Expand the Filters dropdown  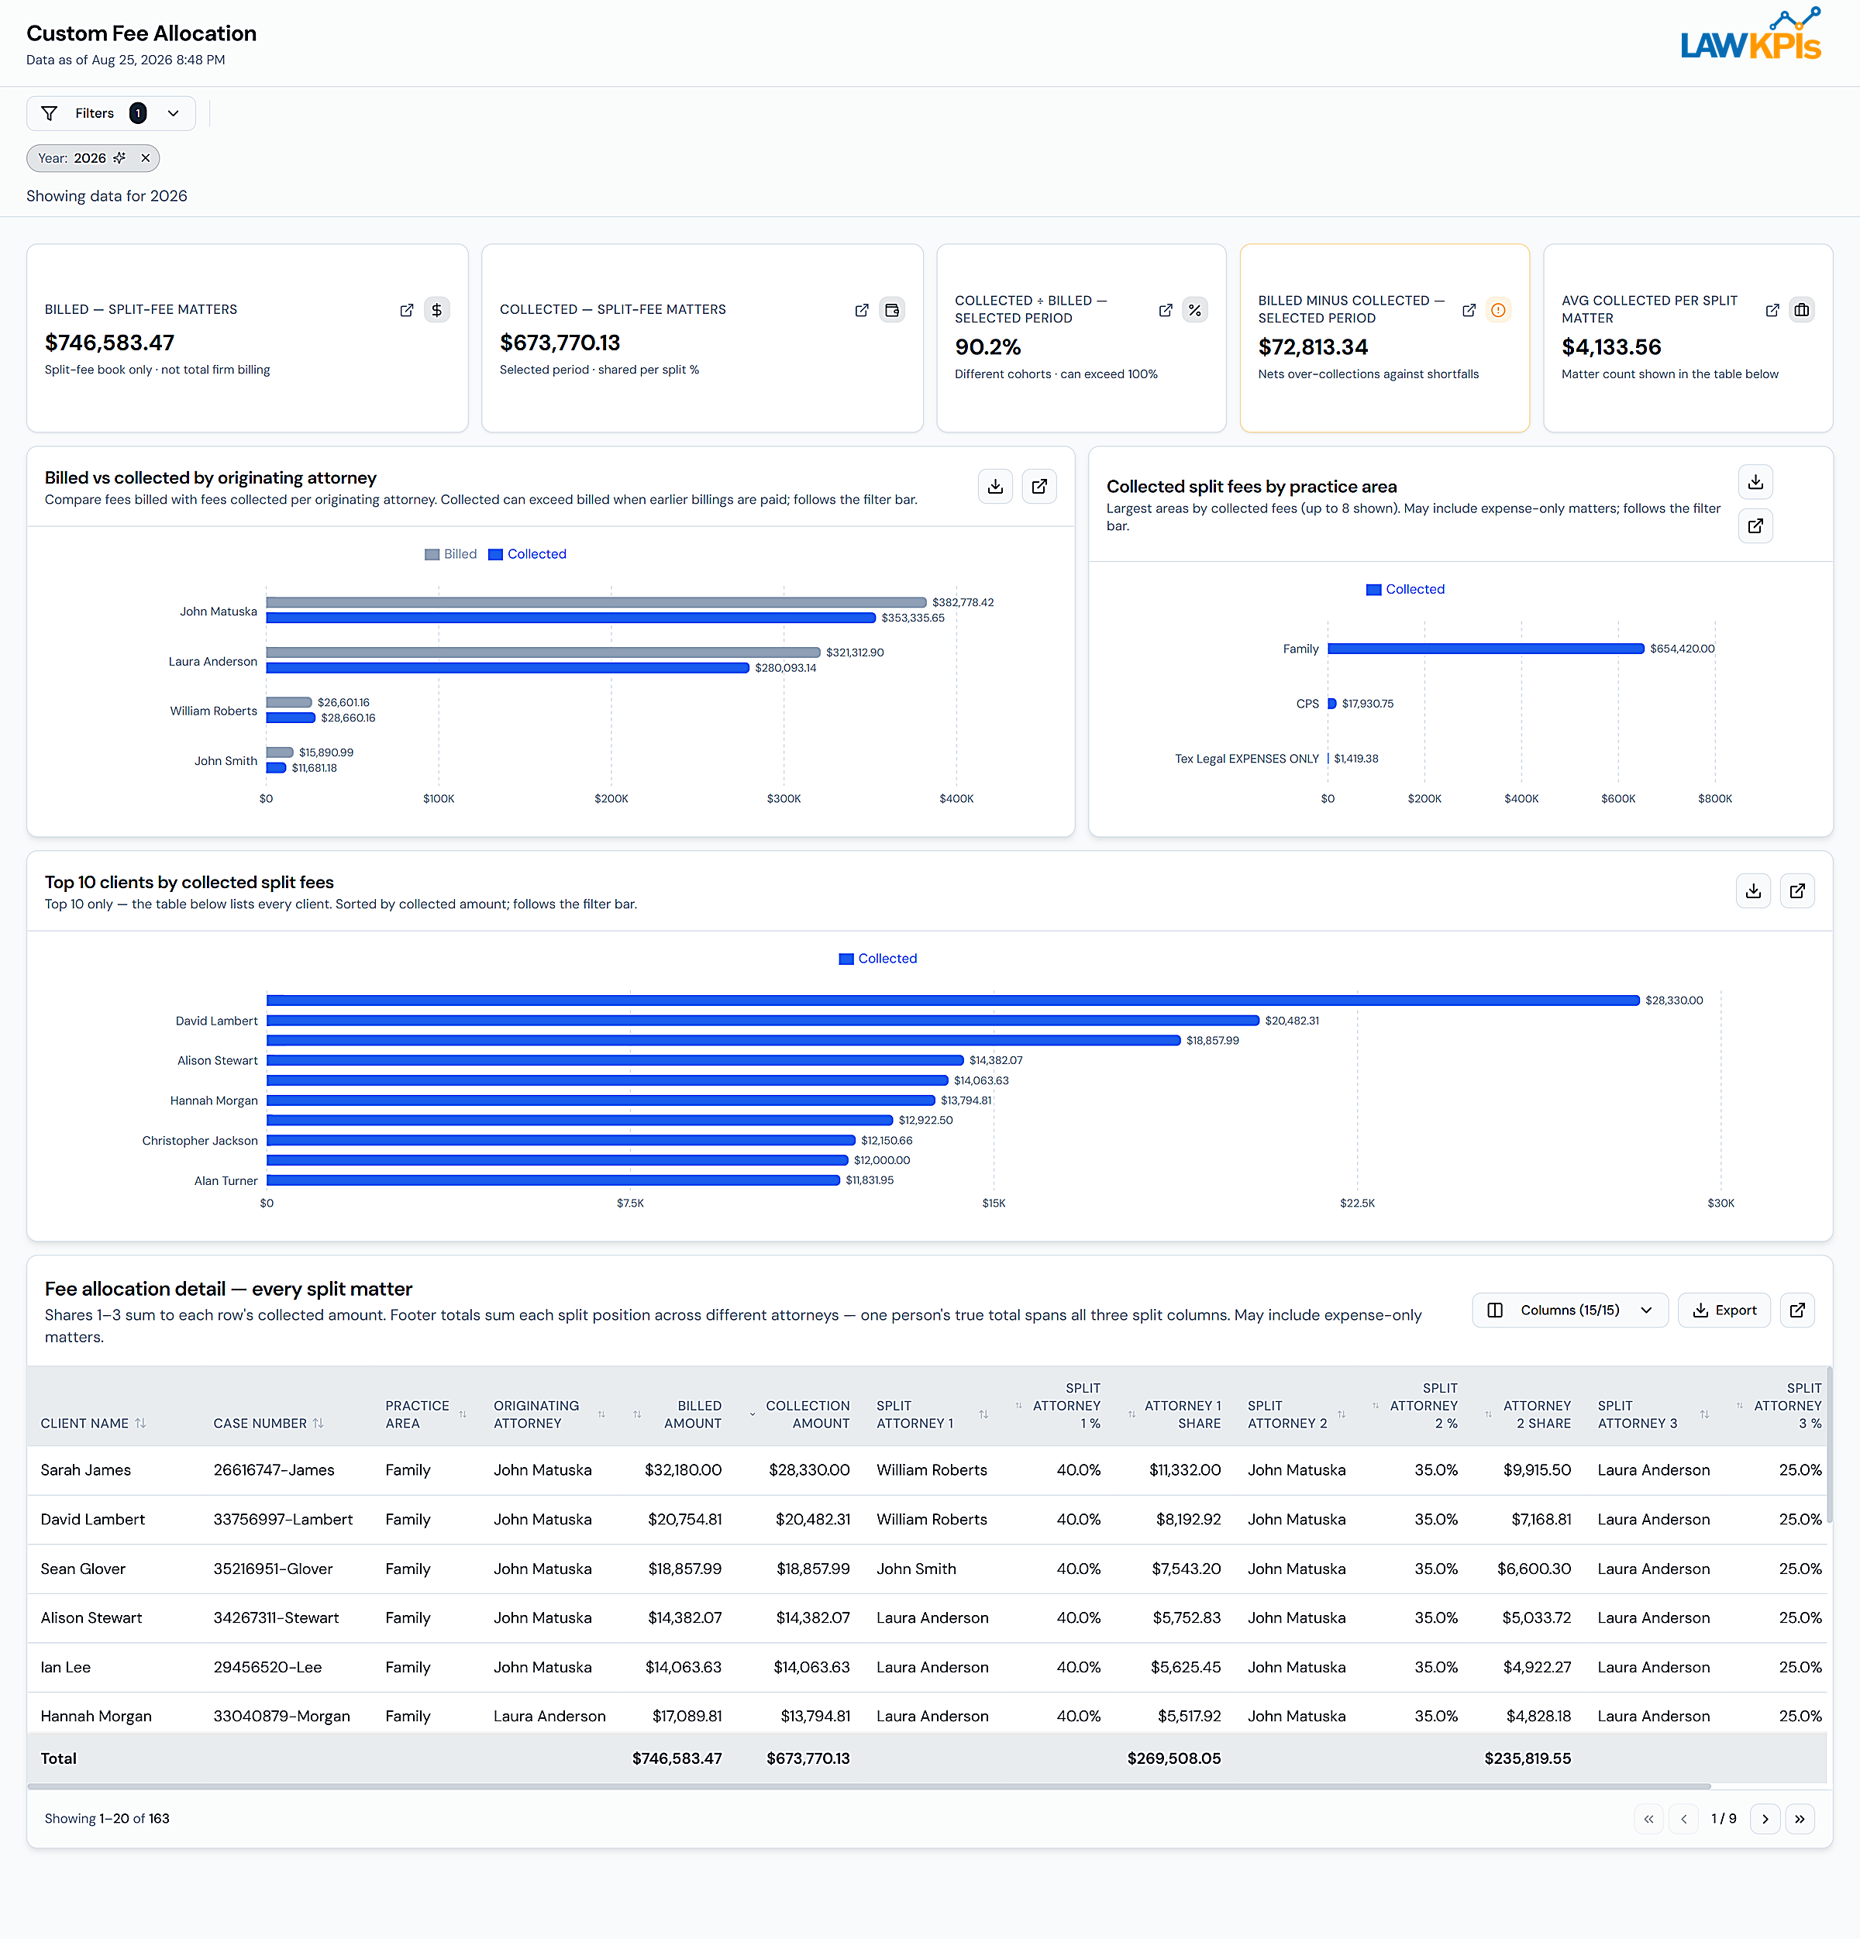pyautogui.click(x=111, y=114)
